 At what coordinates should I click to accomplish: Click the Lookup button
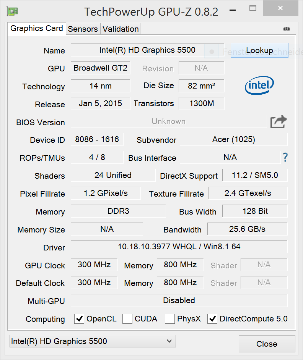pos(259,50)
